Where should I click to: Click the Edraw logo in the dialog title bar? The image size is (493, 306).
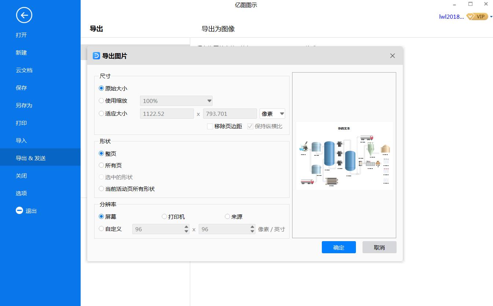[x=95, y=55]
